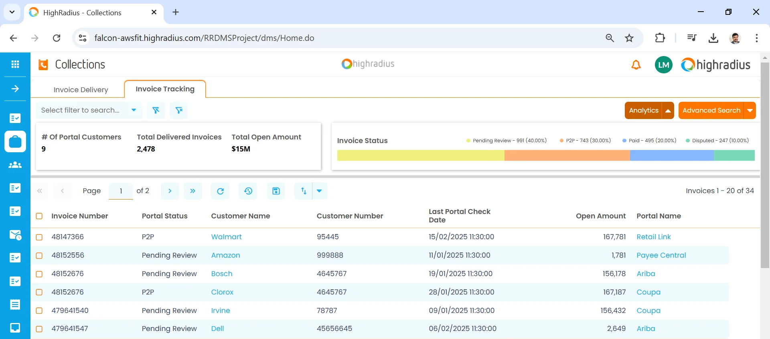This screenshot has width=770, height=339.
Task: Open the lined document sidebar icon
Action: pyautogui.click(x=15, y=305)
